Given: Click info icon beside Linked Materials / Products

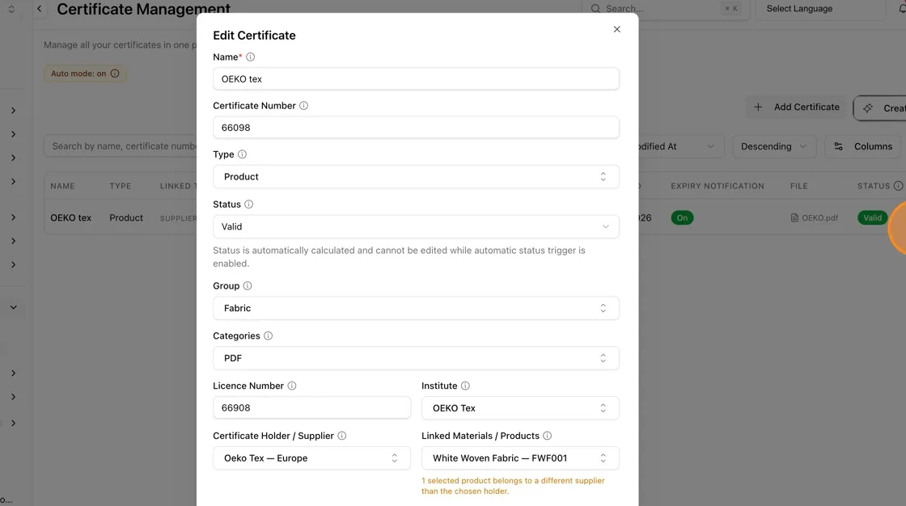Looking at the screenshot, I should [x=547, y=436].
